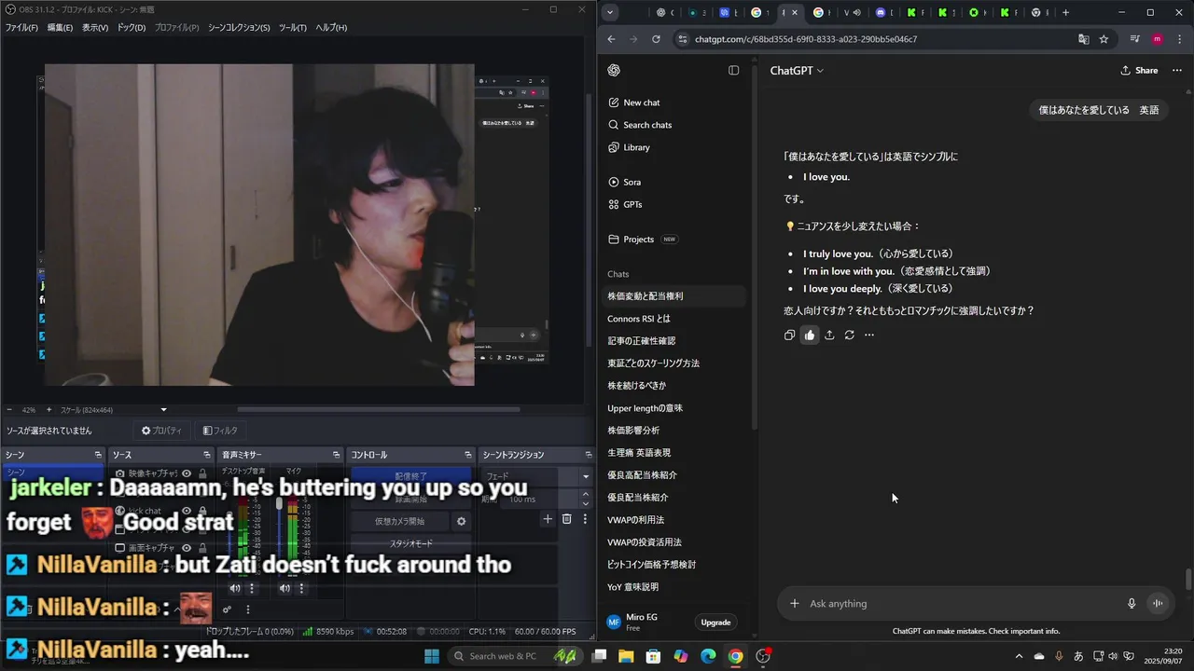
Task: Zoom out the OBS preview with the minus icon
Action: click(x=9, y=410)
